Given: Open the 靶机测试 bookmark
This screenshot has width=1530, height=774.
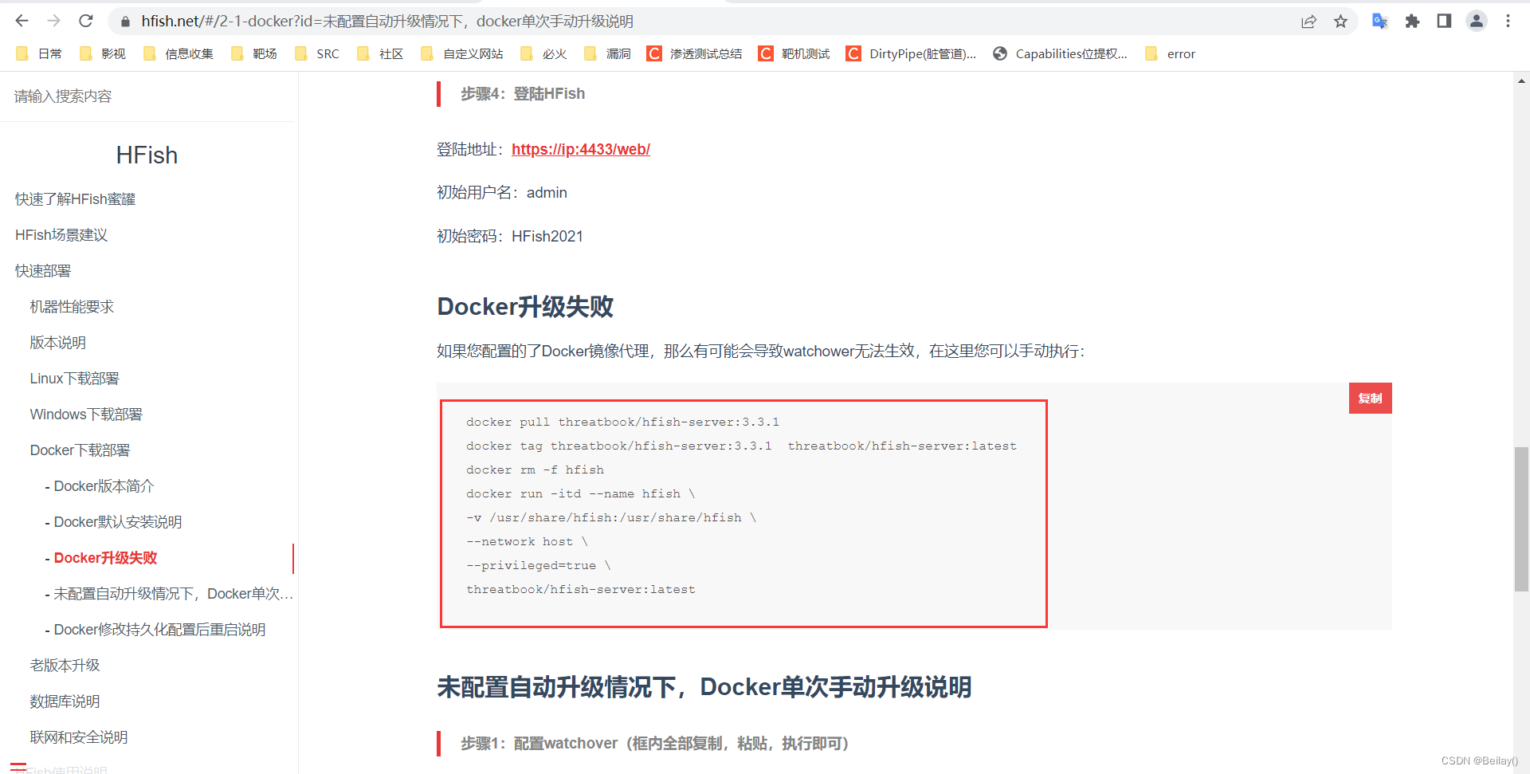Looking at the screenshot, I should (x=794, y=53).
